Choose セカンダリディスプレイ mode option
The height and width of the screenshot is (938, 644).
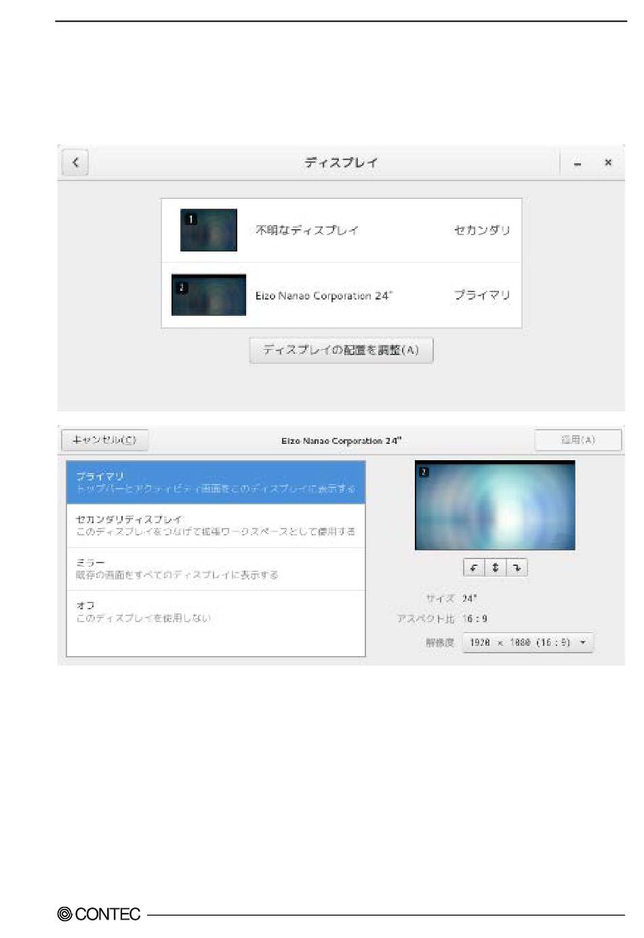coord(216,526)
